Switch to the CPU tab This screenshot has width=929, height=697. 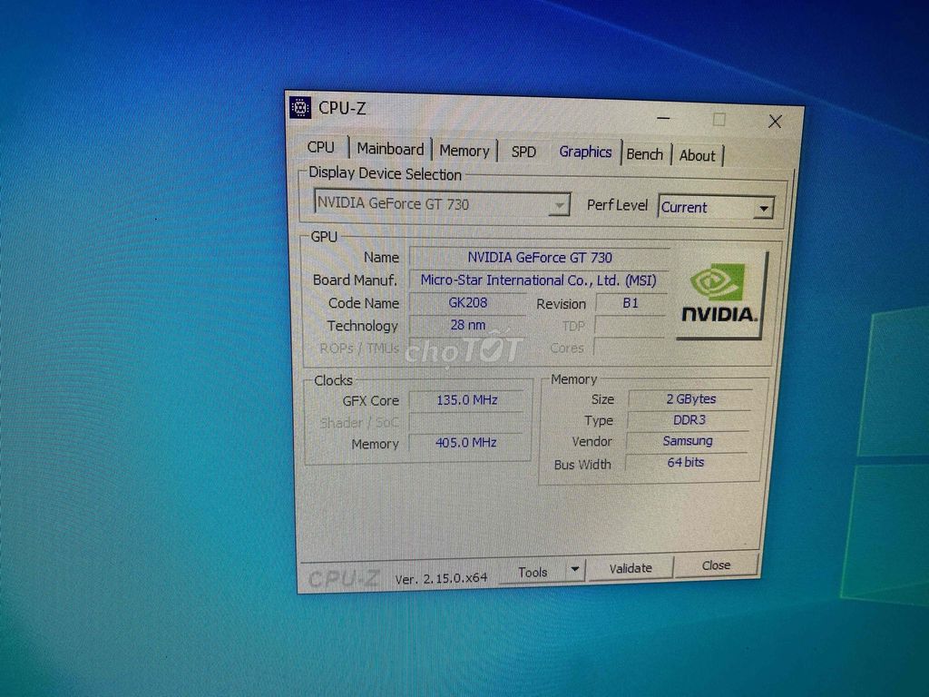click(x=320, y=147)
